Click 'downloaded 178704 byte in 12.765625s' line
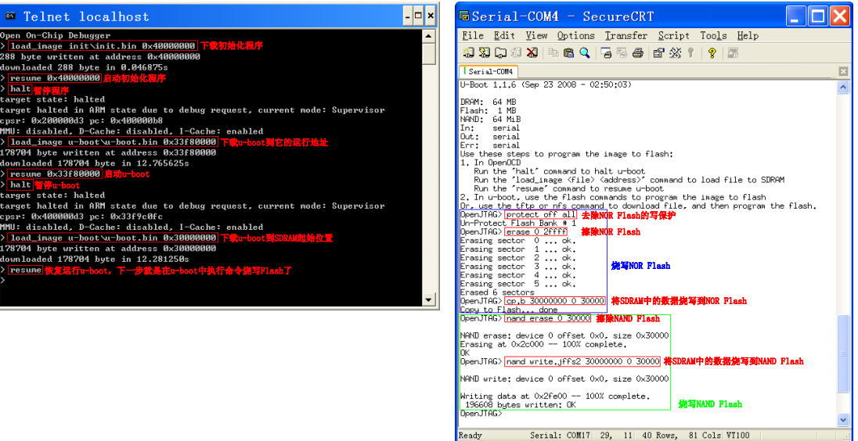The image size is (858, 441). pyautogui.click(x=95, y=163)
